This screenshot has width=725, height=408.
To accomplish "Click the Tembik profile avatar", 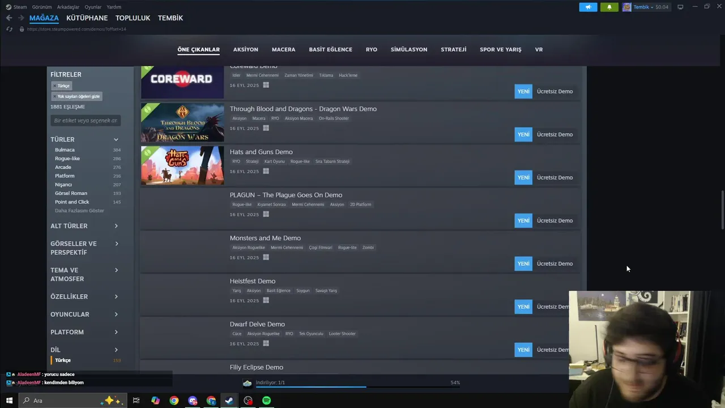I will (x=626, y=7).
